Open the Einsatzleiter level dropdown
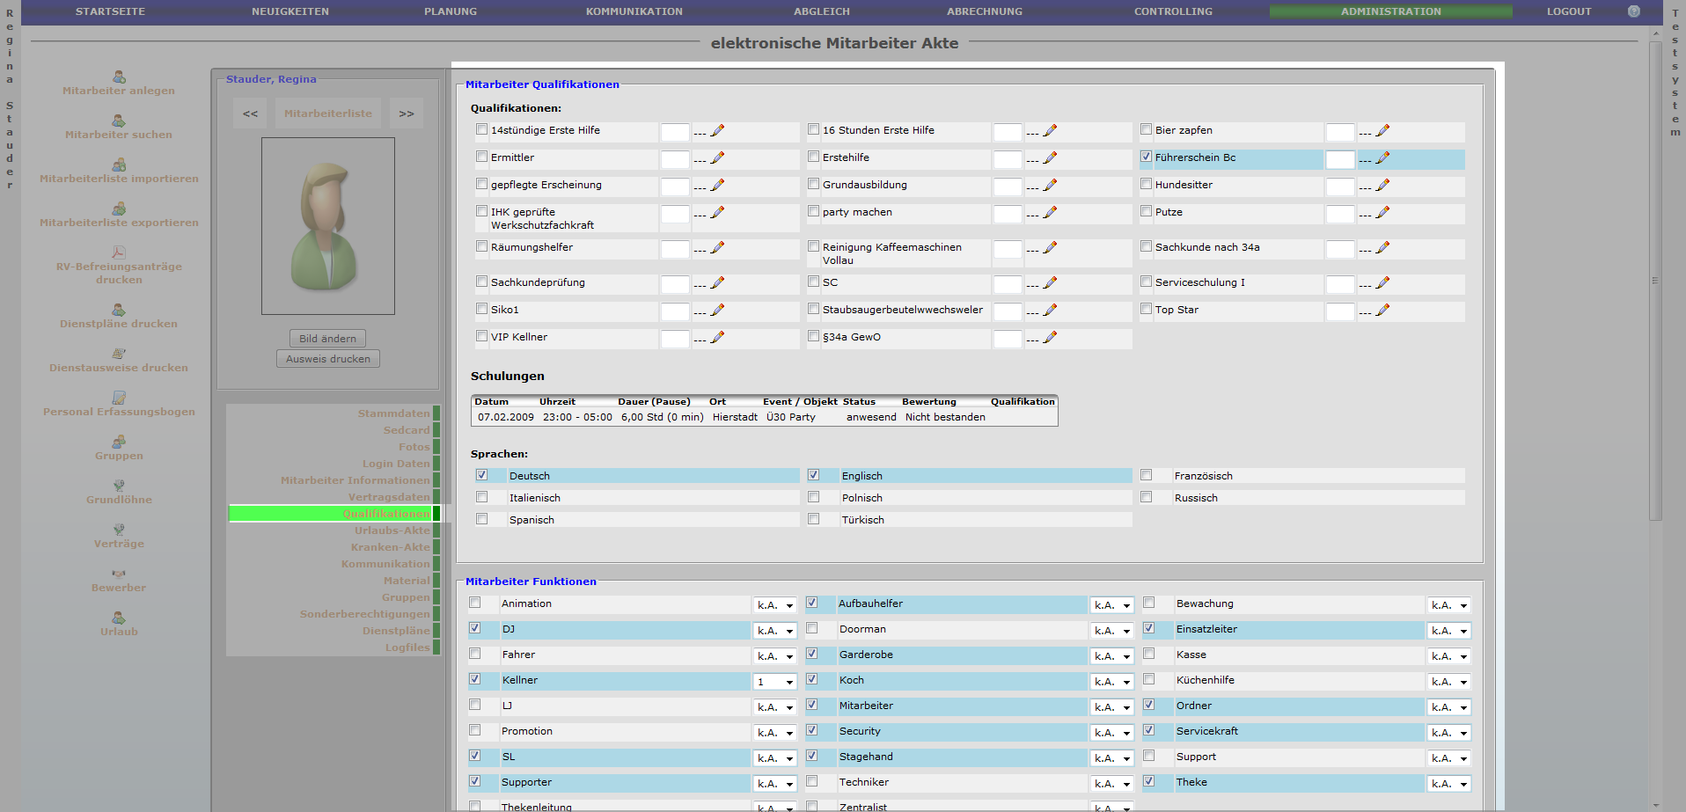Viewport: 1686px width, 812px height. [x=1449, y=631]
